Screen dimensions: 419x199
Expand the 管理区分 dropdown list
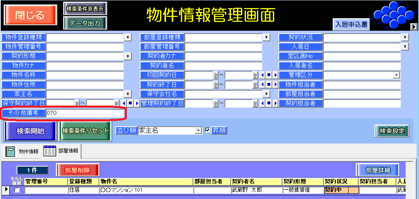[395, 75]
